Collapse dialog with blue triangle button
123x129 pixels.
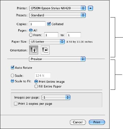(x=90, y=8)
